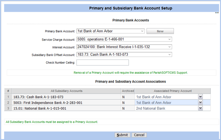Select row 5003: First Independance Bank A-2-283-001
The height and width of the screenshot is (140, 221).
pos(66,103)
